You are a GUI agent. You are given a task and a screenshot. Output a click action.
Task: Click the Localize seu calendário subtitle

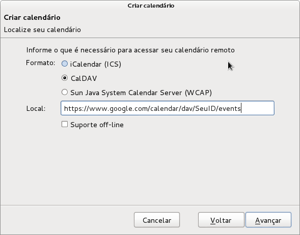[x=42, y=30]
